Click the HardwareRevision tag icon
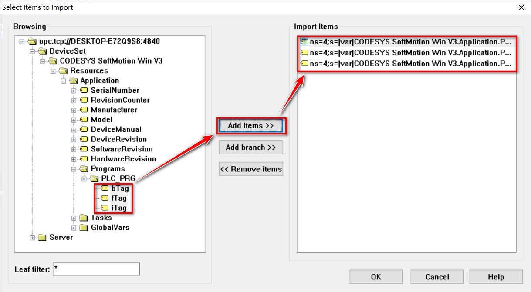 pos(84,159)
